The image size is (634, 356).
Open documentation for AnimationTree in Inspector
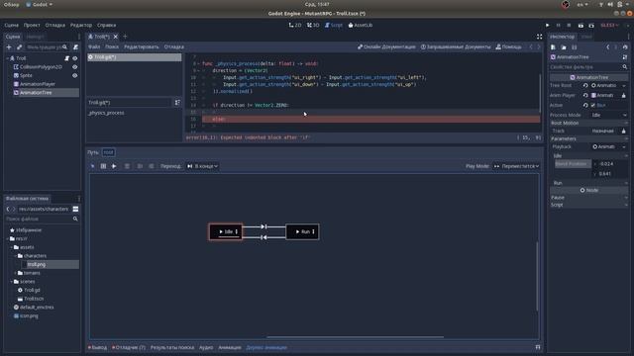point(625,57)
